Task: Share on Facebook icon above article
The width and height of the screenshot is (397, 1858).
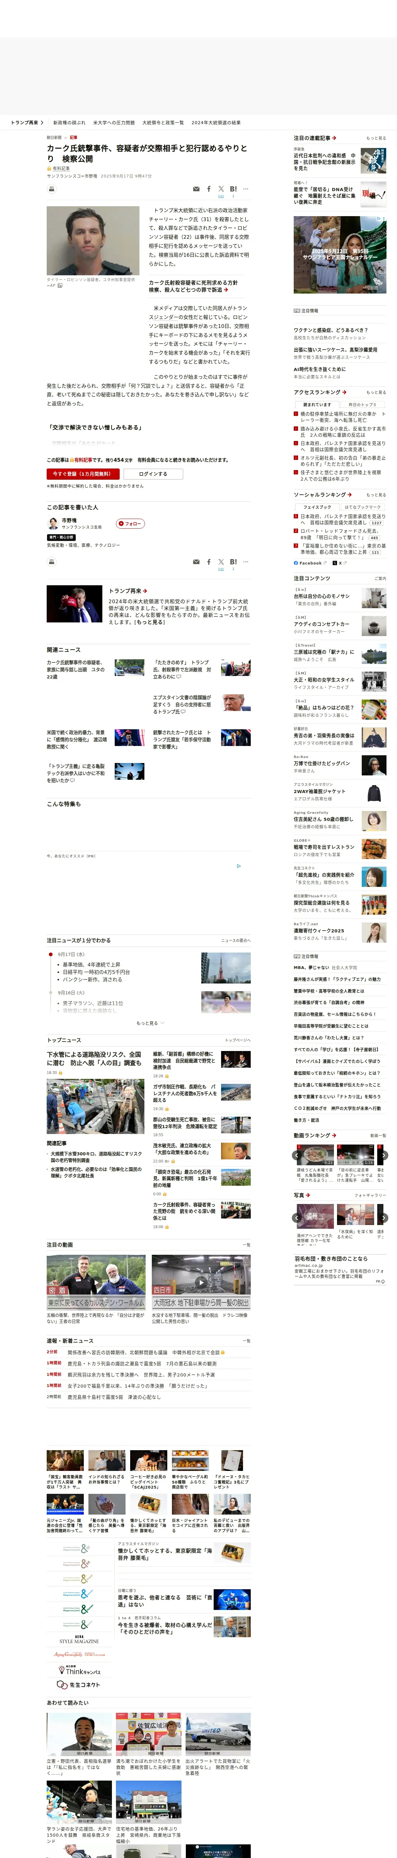Action: click(209, 189)
